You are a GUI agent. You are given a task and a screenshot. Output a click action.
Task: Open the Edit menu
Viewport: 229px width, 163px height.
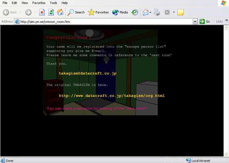14,3
